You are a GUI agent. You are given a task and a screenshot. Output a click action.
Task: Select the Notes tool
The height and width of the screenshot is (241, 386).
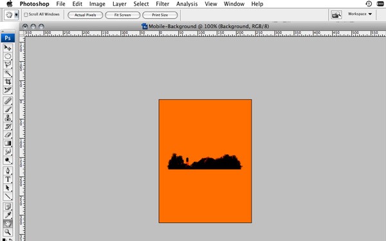pos(8,207)
